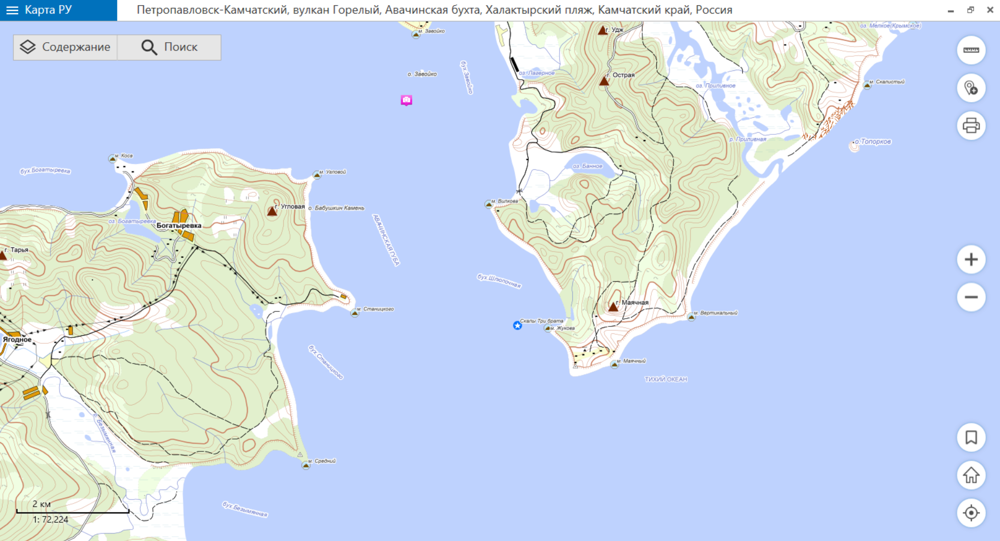Open the hamburger menu next to Карта РУ

click(x=12, y=10)
